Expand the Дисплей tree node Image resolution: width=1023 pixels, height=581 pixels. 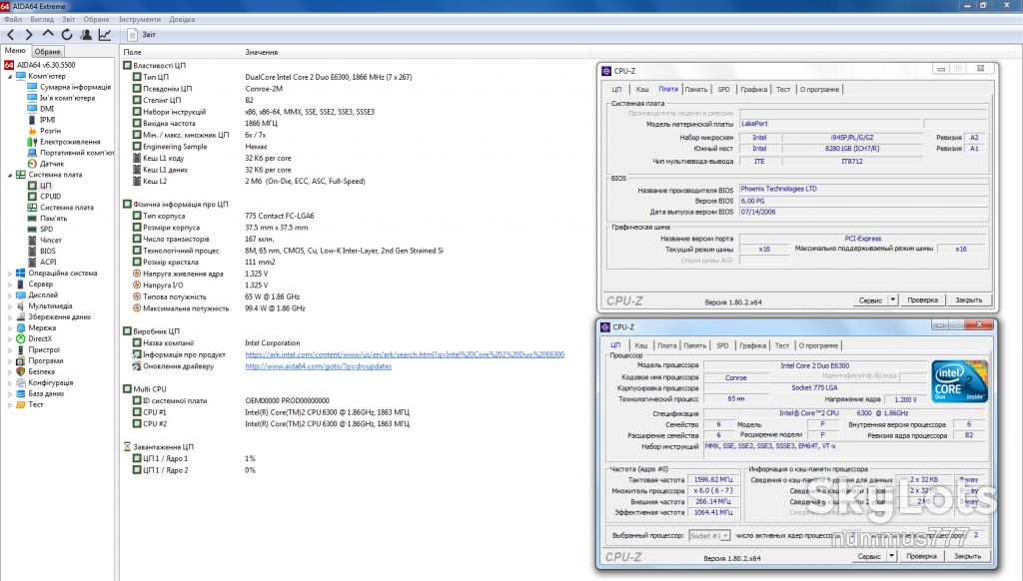(x=10, y=295)
